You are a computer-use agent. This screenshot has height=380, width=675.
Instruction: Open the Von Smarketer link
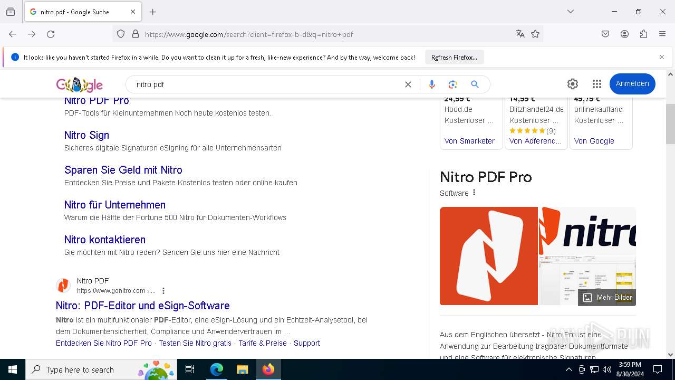pos(469,141)
